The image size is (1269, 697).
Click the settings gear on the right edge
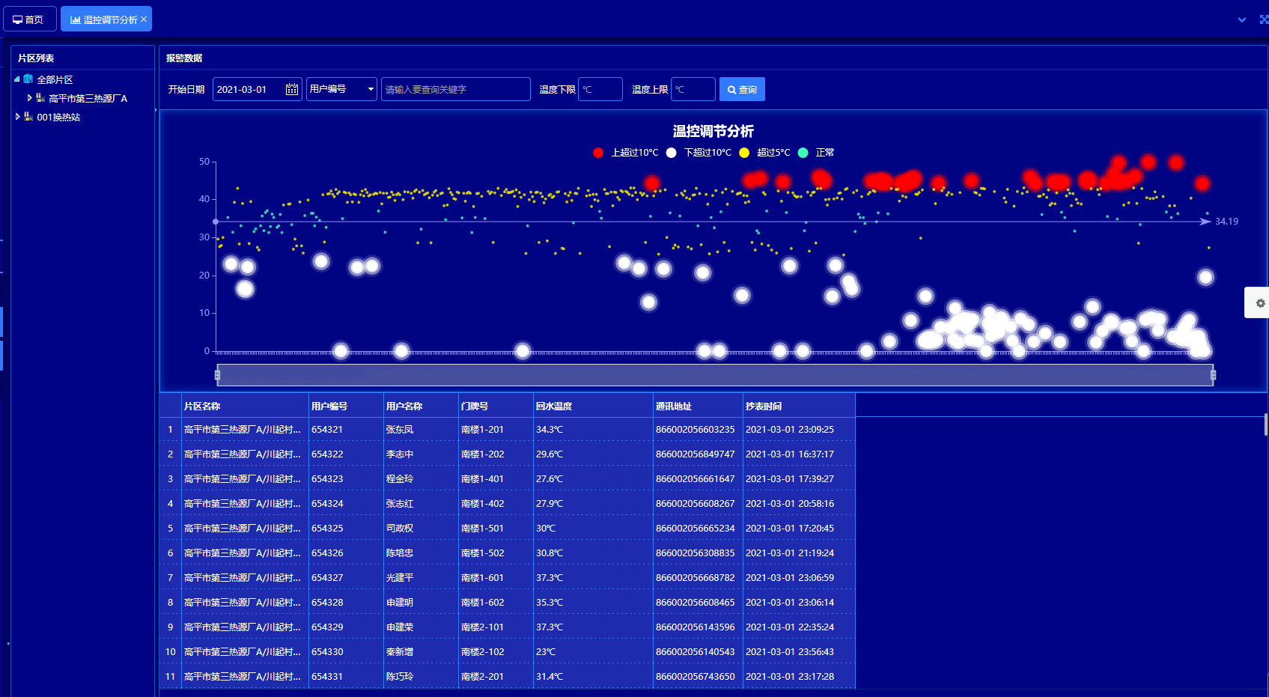1260,303
